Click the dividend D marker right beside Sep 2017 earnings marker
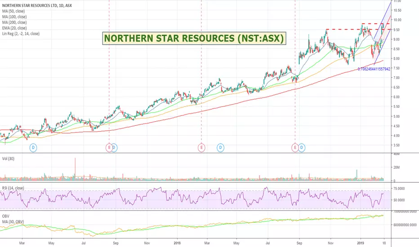The height and width of the screenshot is (247, 419). pyautogui.click(x=114, y=147)
